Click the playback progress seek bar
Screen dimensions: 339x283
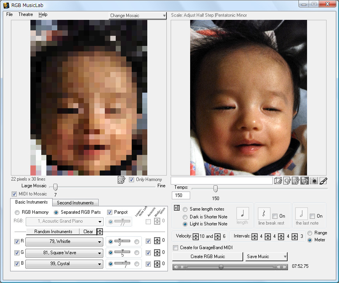coord(230,267)
